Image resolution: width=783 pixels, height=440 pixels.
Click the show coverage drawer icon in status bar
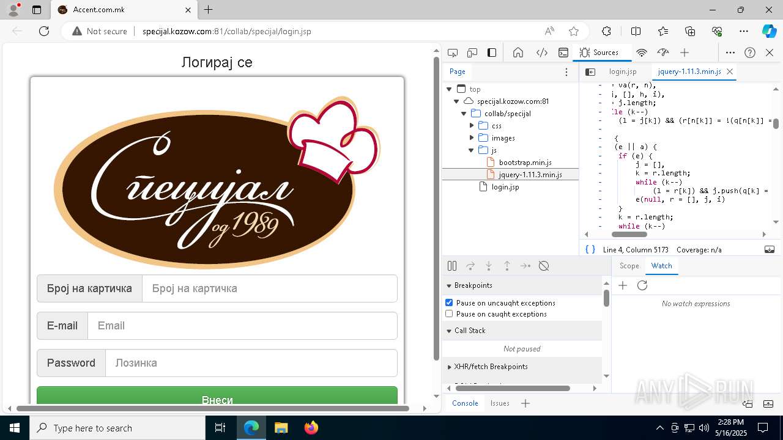[770, 249]
